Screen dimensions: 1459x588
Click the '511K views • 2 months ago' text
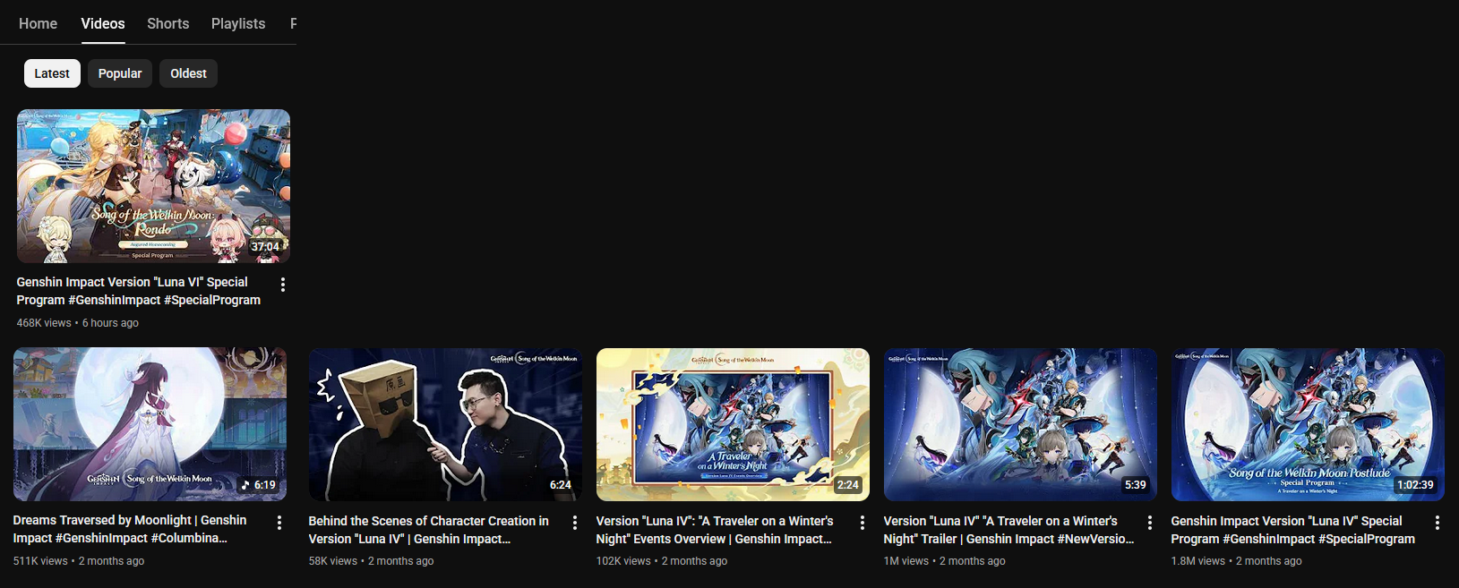click(79, 561)
